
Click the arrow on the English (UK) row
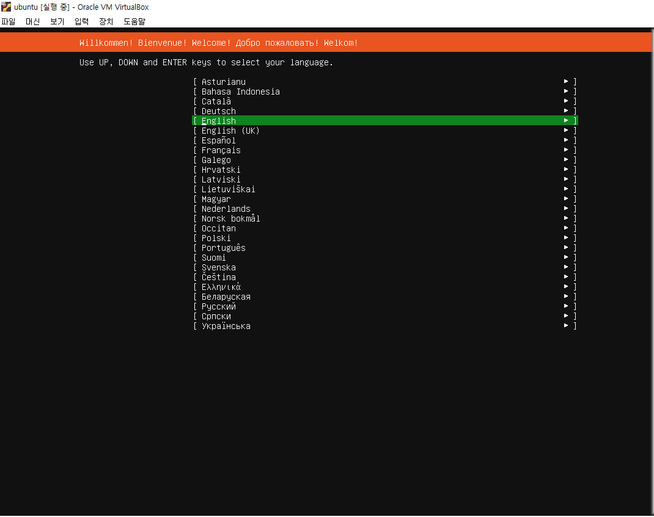click(x=566, y=130)
